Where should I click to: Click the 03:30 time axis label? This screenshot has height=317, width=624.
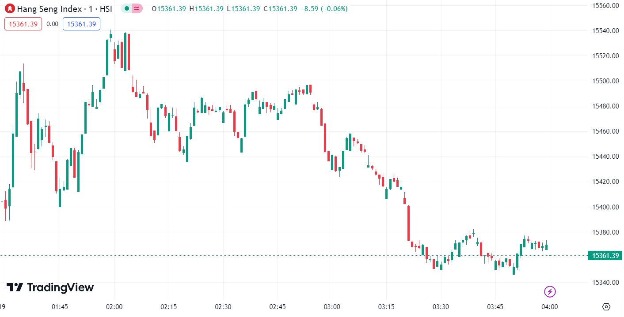click(x=441, y=307)
